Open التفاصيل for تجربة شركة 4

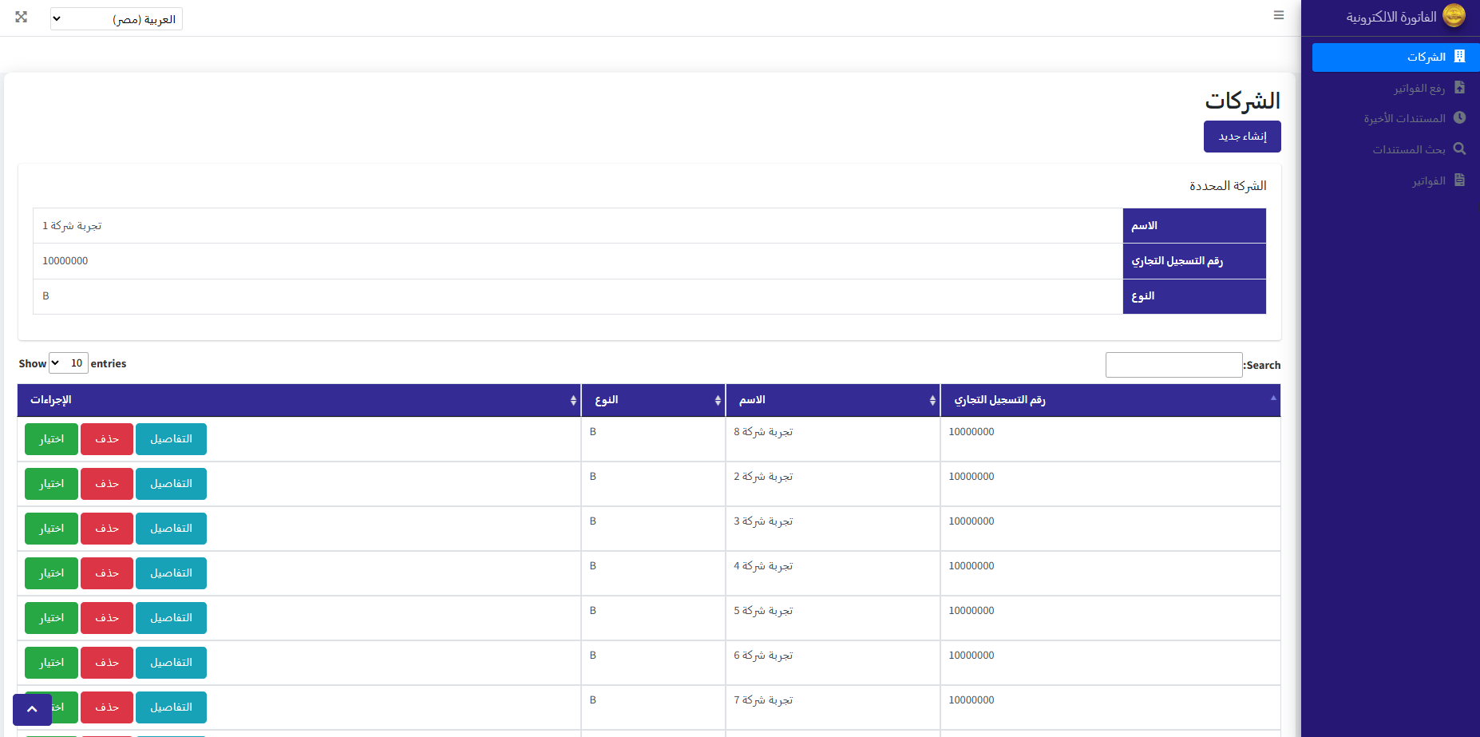point(171,573)
